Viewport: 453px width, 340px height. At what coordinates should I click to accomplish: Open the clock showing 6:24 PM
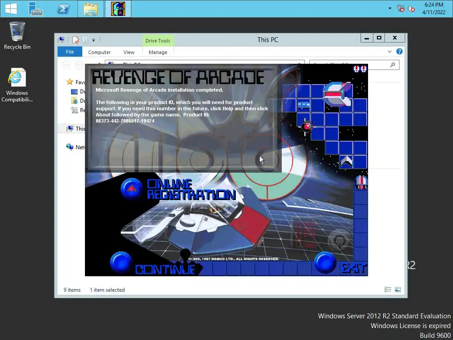pos(434,8)
